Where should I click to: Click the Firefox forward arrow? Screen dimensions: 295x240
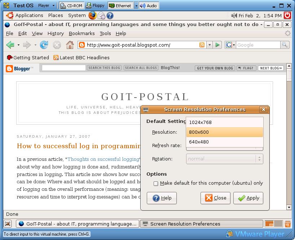tap(27, 45)
